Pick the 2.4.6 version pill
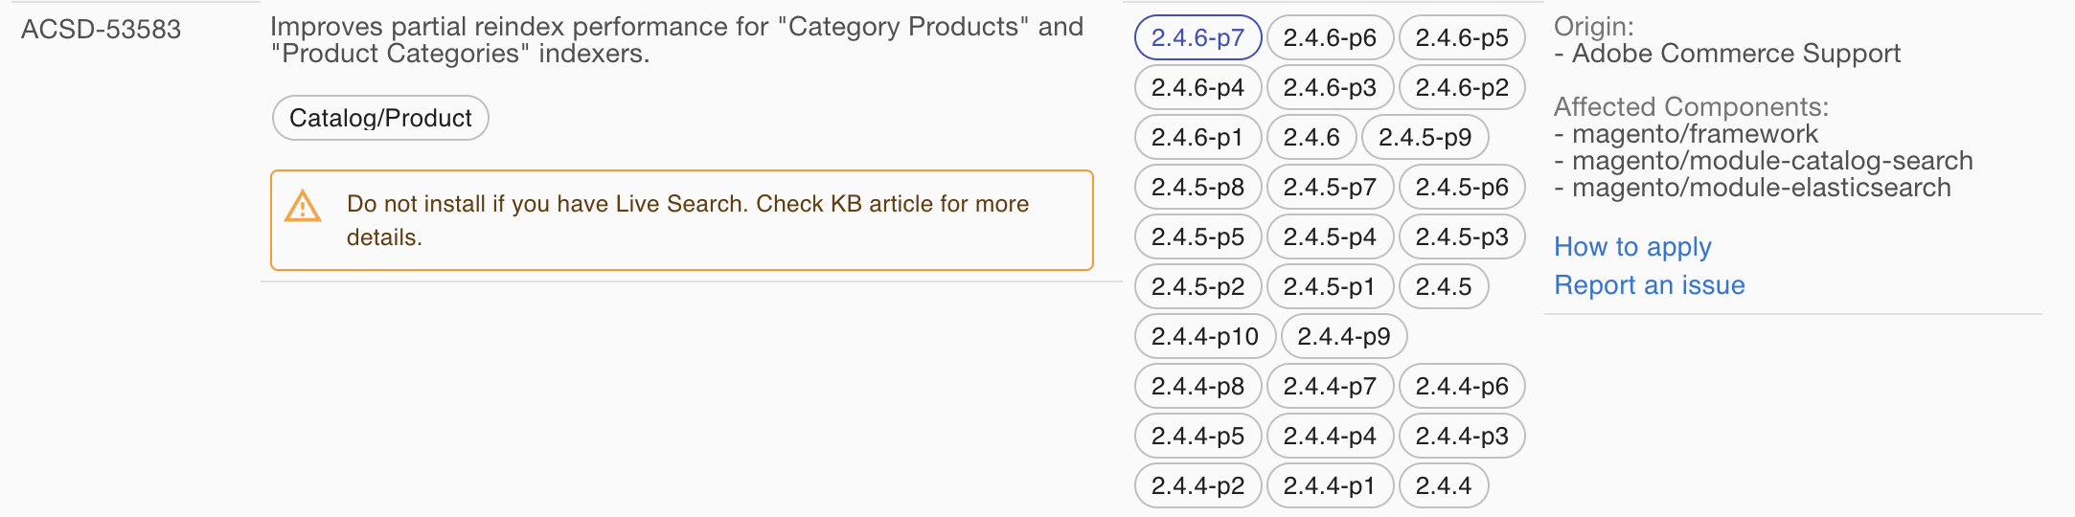 (x=1311, y=137)
